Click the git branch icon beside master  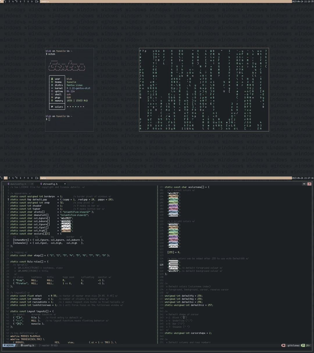click(40, 345)
